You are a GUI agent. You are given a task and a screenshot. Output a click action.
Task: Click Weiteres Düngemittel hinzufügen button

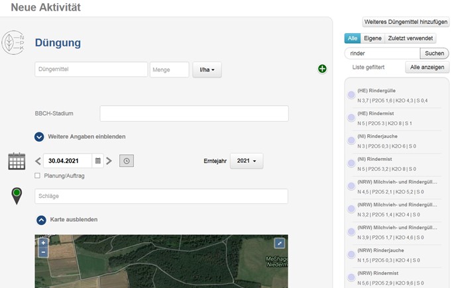coord(406,23)
